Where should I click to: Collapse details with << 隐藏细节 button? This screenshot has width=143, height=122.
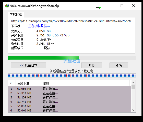click(29, 65)
